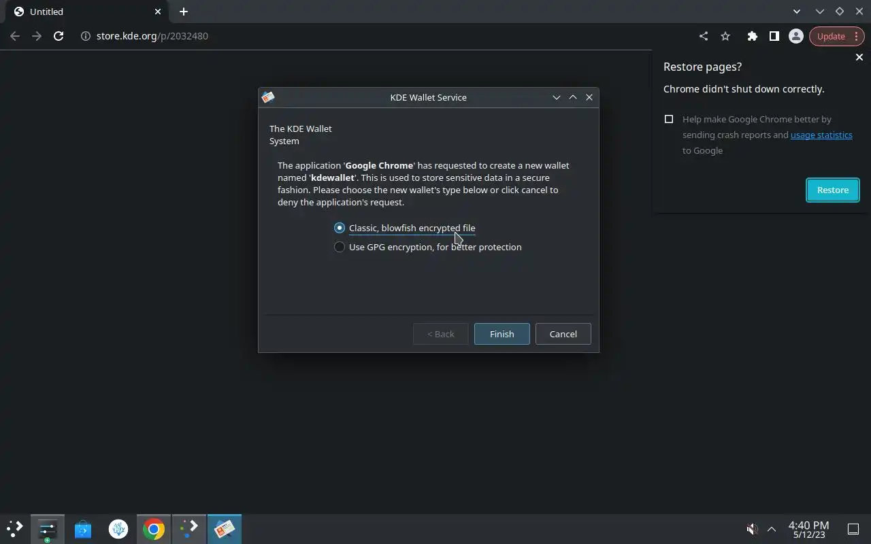Viewport: 871px width, 544px height.
Task: Open the arrow dots app in taskbar
Action: (x=189, y=529)
